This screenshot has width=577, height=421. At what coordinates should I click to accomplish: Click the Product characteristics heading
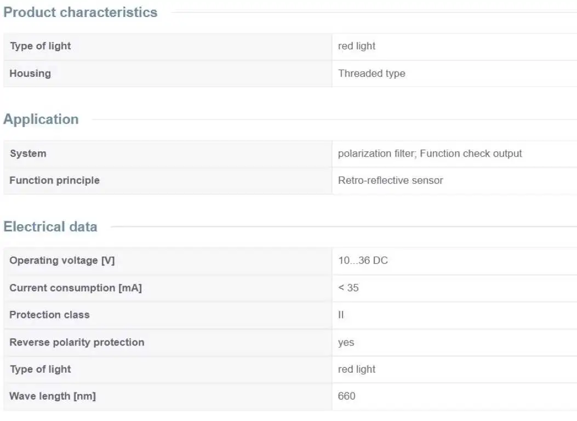[x=80, y=12]
